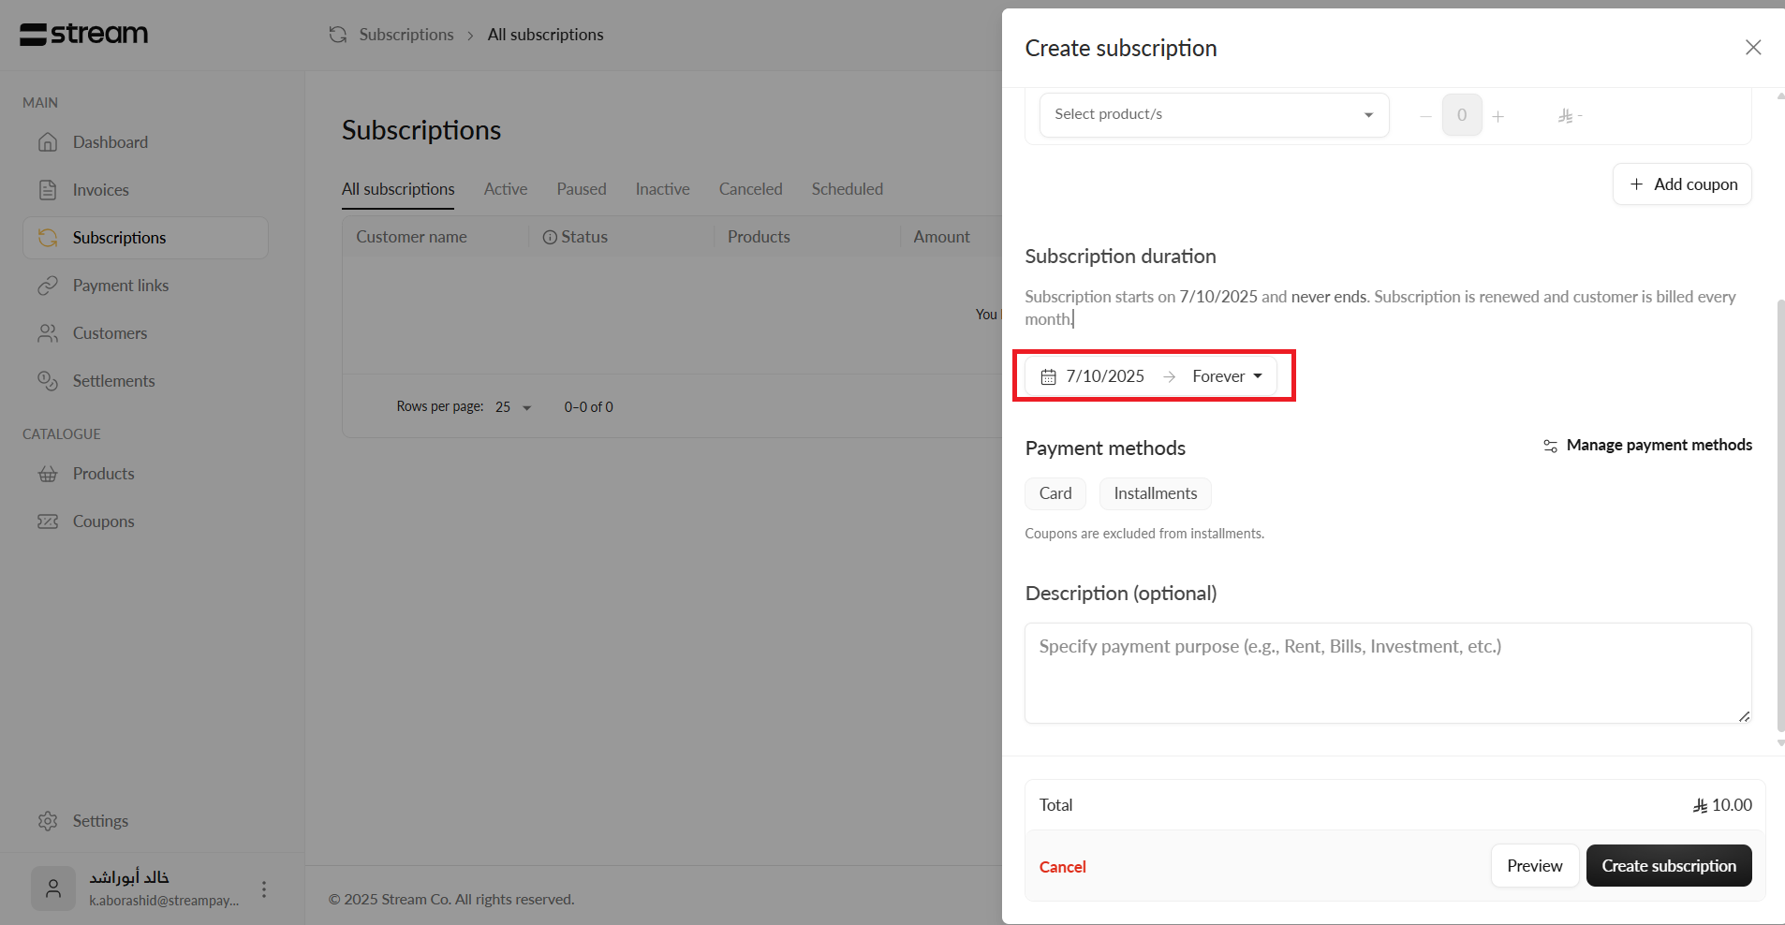Switch to the Scheduled subscriptions tab
Viewport: 1785px width, 925px height.
pos(847,189)
